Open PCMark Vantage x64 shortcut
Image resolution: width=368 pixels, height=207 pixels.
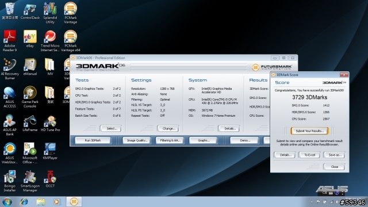[70, 41]
